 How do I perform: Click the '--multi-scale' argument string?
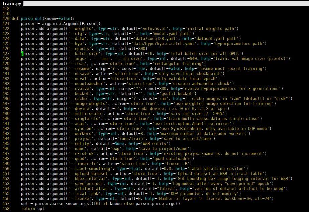pyautogui.click(x=84, y=114)
